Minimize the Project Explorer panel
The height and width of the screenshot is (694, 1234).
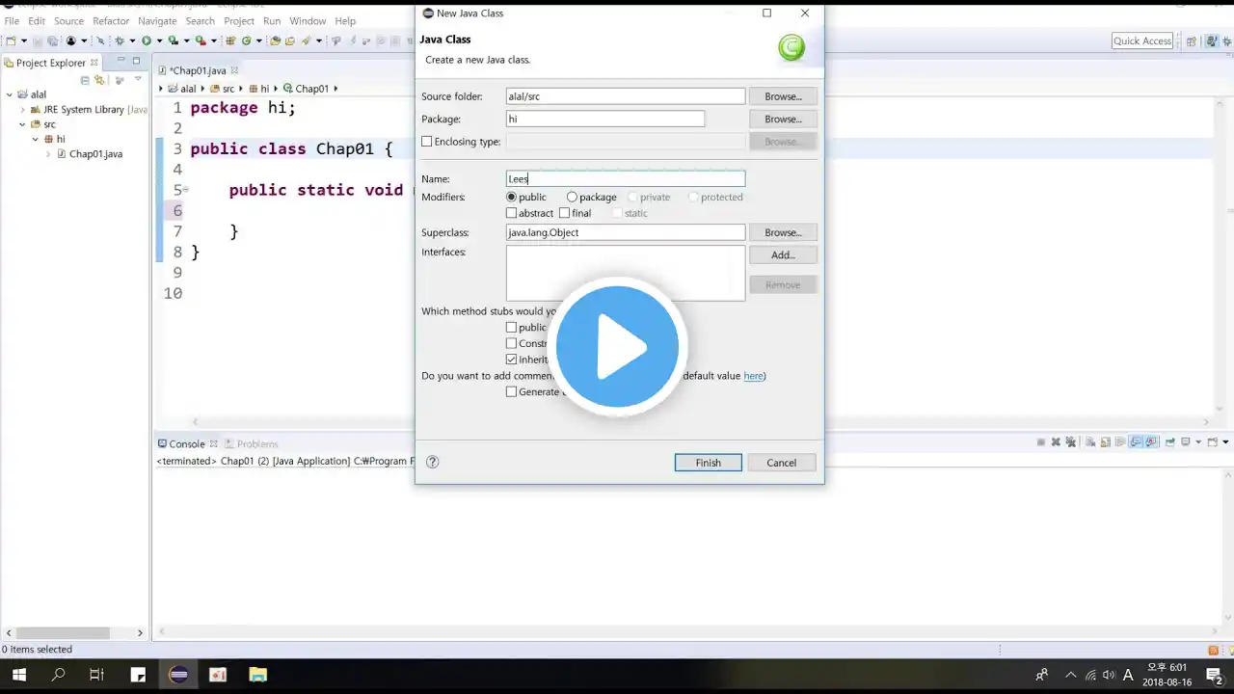point(121,60)
